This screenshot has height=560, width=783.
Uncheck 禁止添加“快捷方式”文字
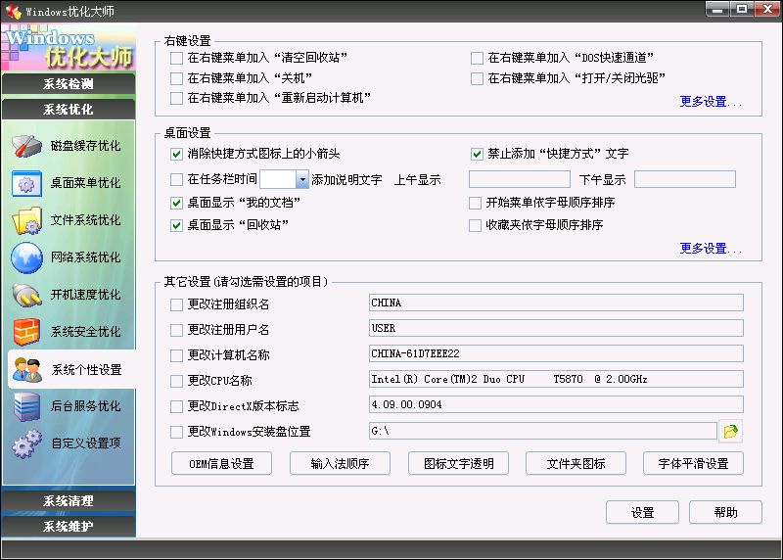coord(477,154)
